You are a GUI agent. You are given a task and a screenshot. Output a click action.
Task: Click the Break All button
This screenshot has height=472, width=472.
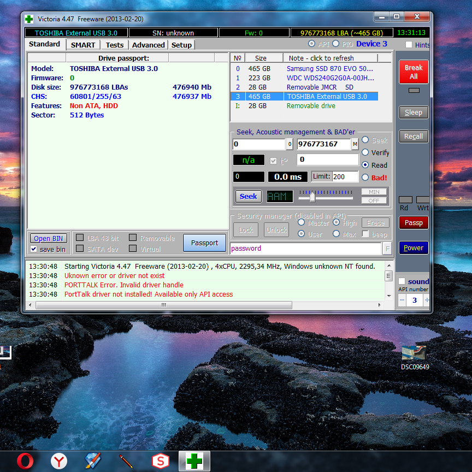point(414,72)
